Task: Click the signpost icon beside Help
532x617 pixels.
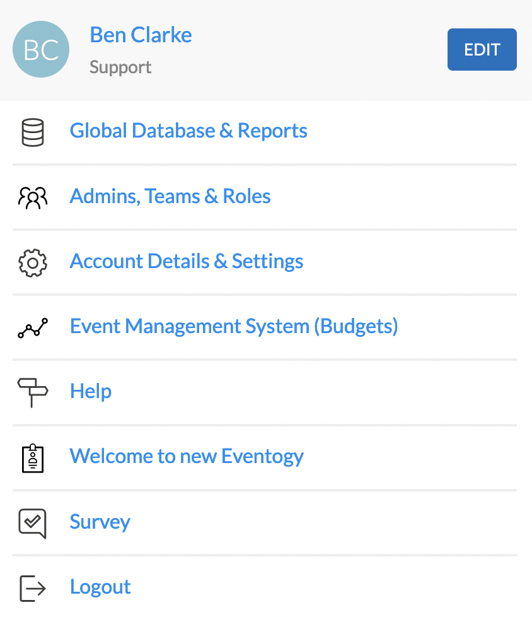Action: click(x=33, y=392)
